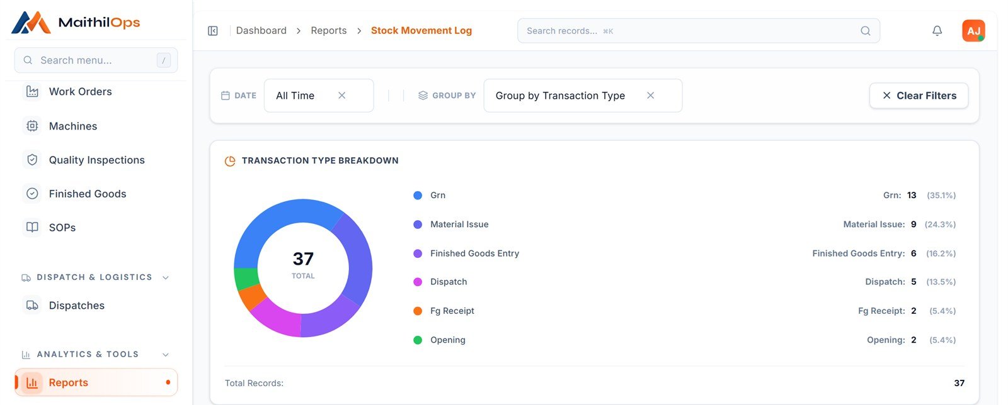Remove the Group by Transaction Type selection
1008x405 pixels.
(x=651, y=96)
